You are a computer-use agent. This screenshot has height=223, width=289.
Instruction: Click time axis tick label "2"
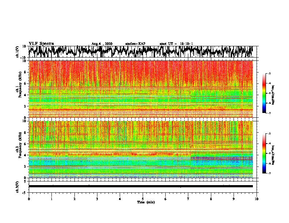tap(74, 199)
